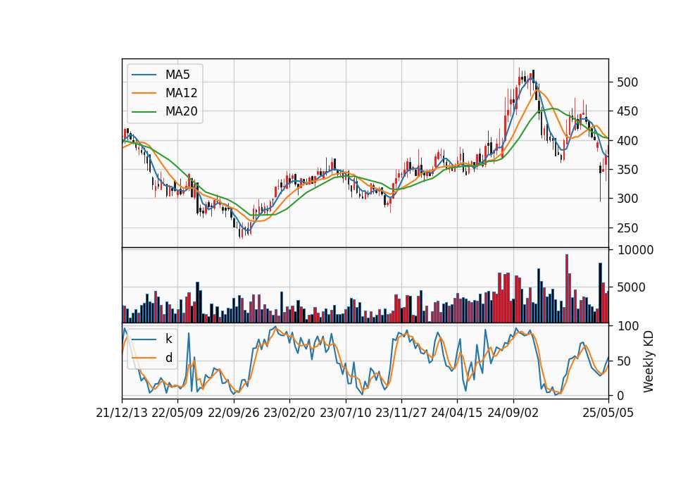Click the MA20 legend label

point(181,111)
